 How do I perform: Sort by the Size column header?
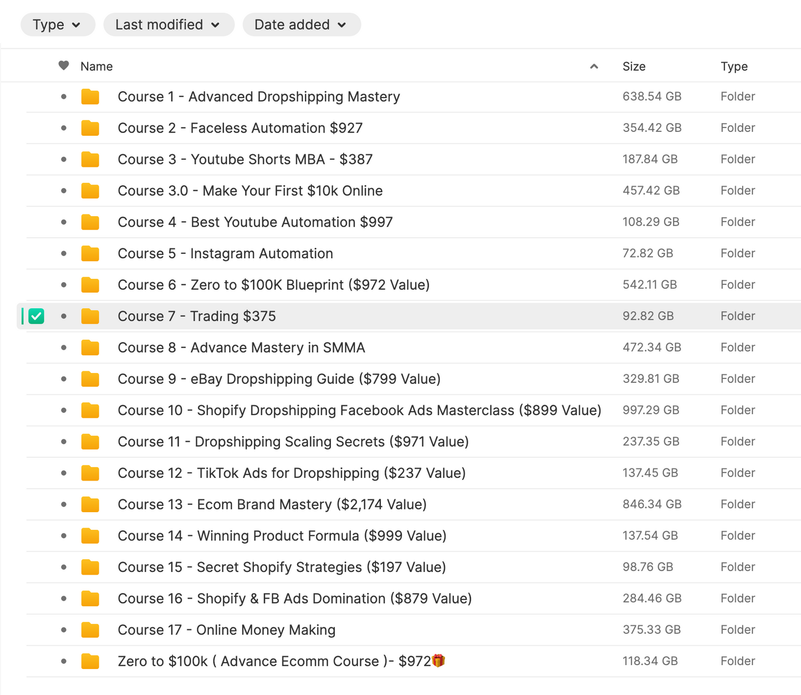click(x=634, y=67)
